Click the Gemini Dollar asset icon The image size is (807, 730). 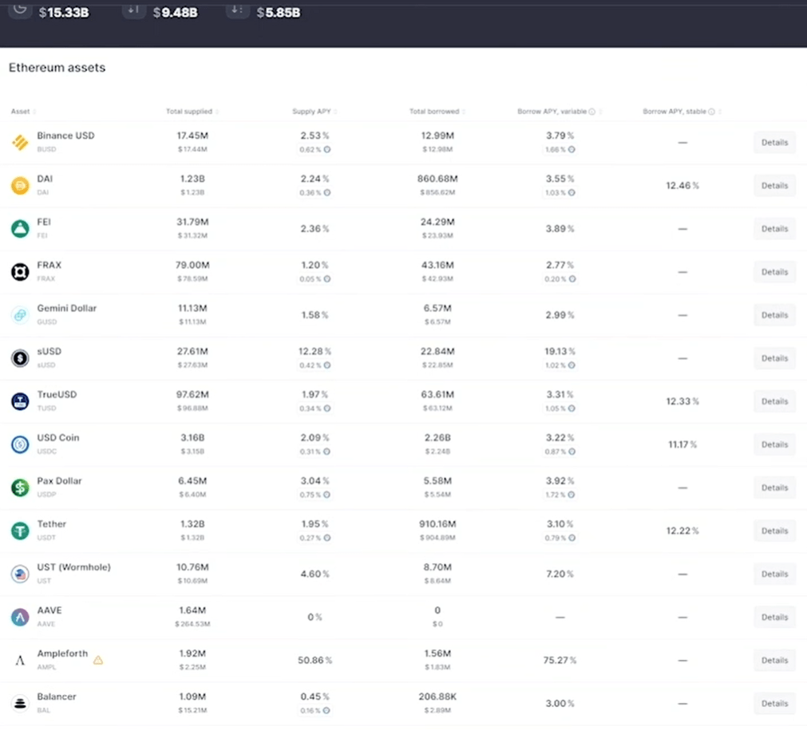[20, 315]
